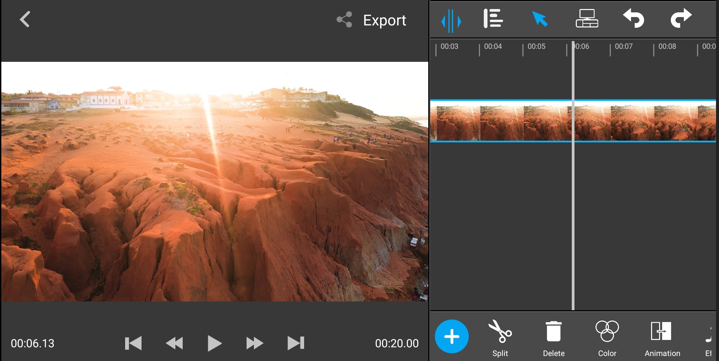Jump to the start of the video

point(133,343)
